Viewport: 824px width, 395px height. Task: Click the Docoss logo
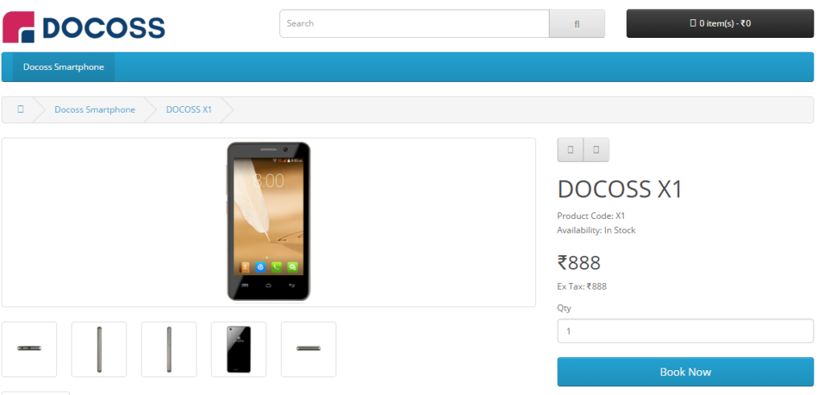pyautogui.click(x=84, y=27)
